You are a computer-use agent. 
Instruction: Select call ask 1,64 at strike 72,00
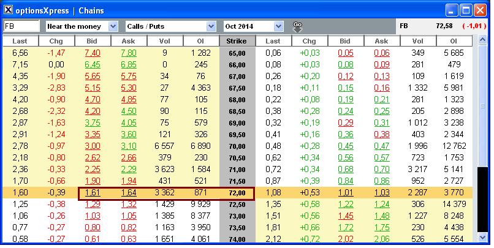click(x=129, y=193)
